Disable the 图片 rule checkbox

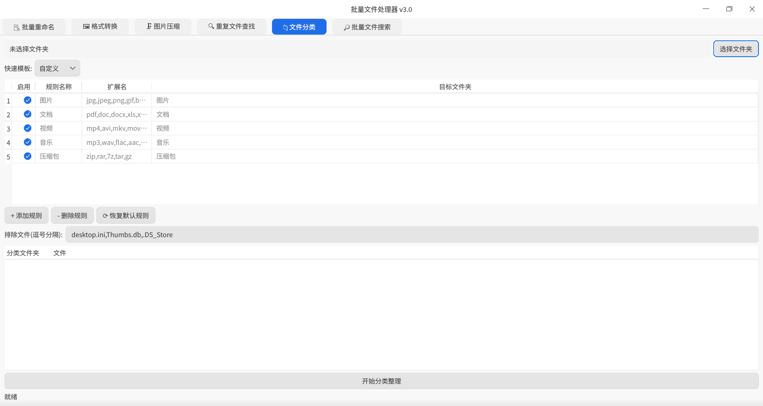(x=28, y=100)
